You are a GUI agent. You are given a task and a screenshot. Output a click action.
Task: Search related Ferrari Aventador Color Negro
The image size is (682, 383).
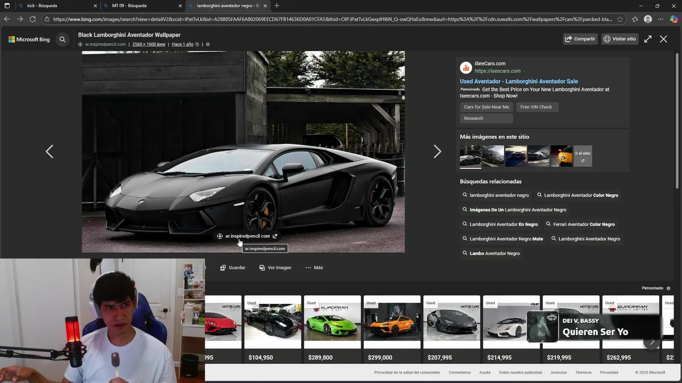580,224
